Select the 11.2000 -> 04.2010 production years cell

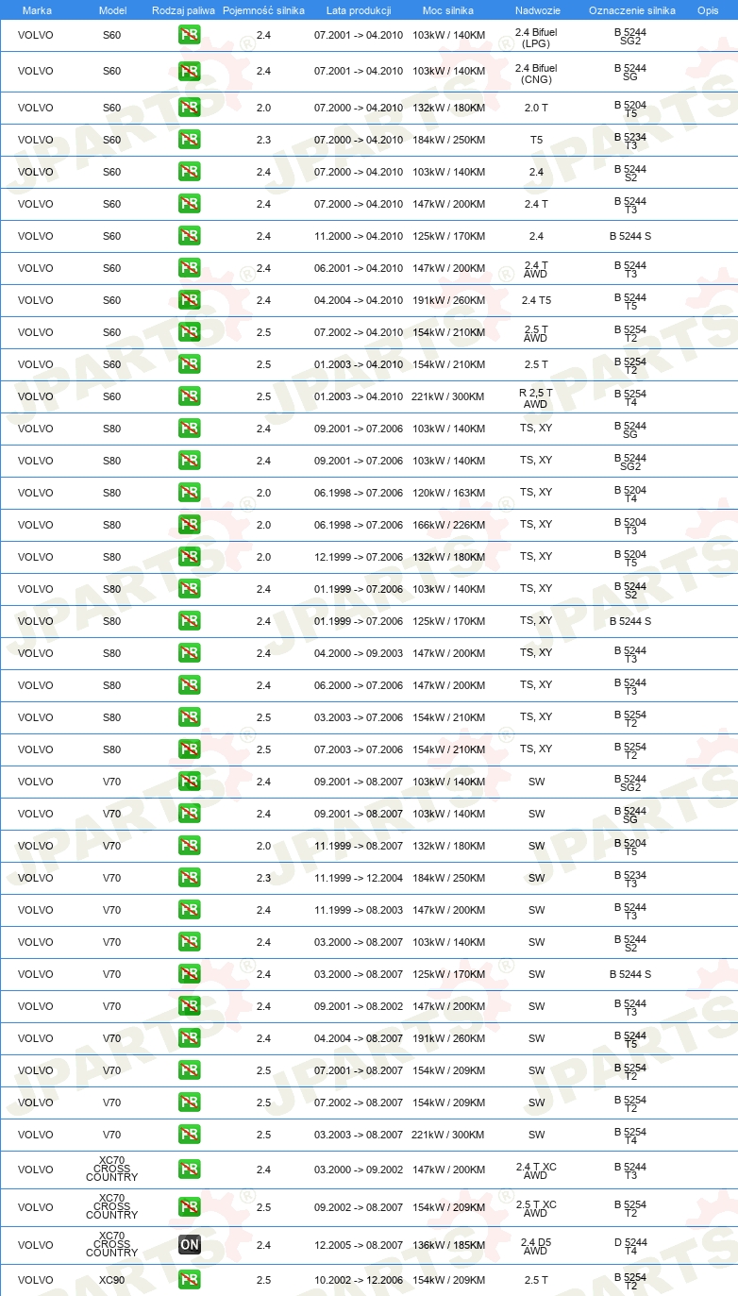[359, 236]
